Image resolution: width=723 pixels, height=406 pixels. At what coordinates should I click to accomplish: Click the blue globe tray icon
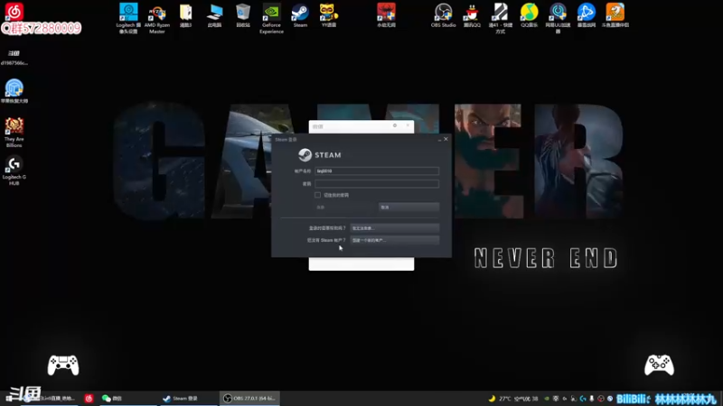pos(609,399)
